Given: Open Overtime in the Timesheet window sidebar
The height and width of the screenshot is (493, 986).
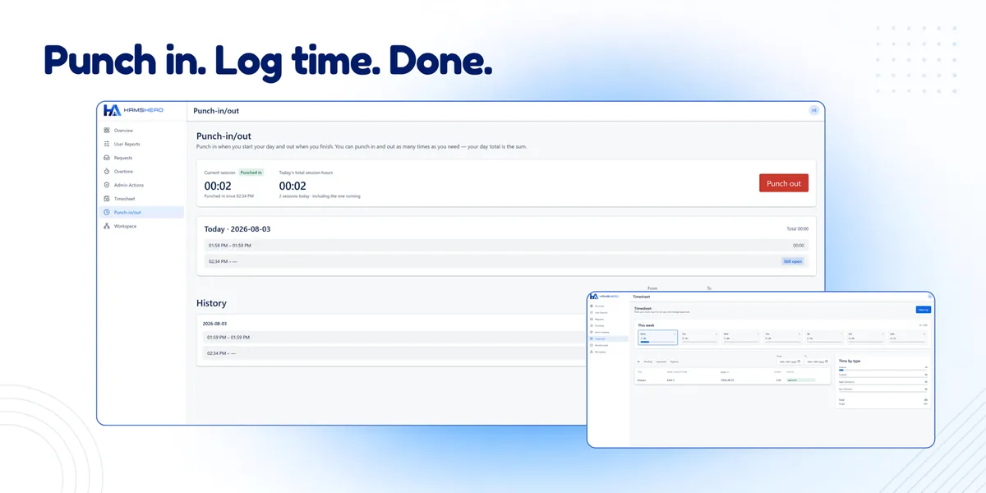Looking at the screenshot, I should 608,325.
